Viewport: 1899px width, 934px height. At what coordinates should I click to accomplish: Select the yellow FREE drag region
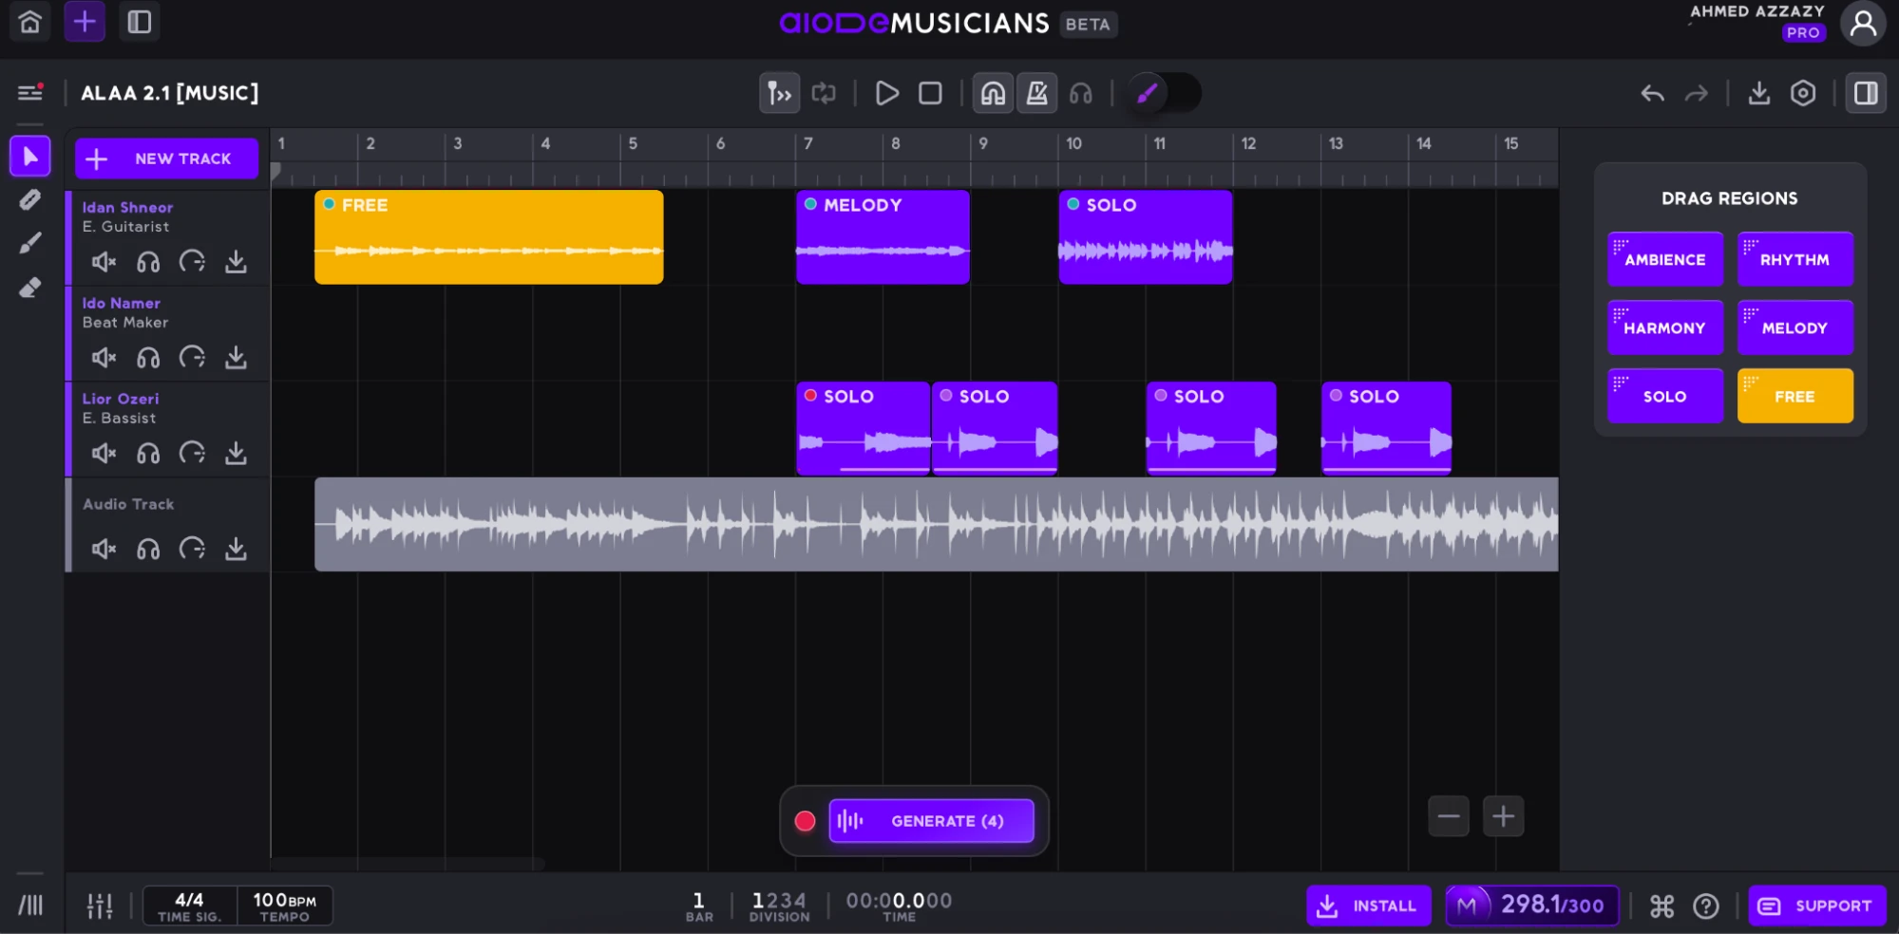click(1795, 396)
